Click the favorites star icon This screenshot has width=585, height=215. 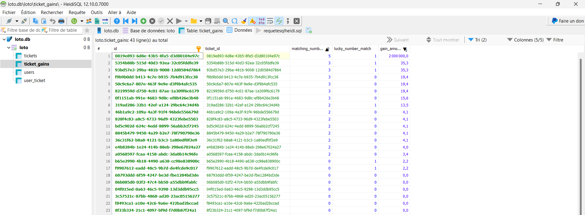click(87, 30)
